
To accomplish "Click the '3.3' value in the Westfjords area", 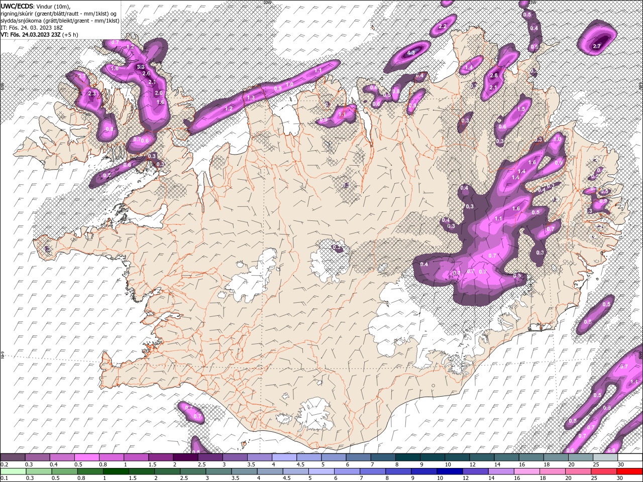I will click(x=141, y=67).
